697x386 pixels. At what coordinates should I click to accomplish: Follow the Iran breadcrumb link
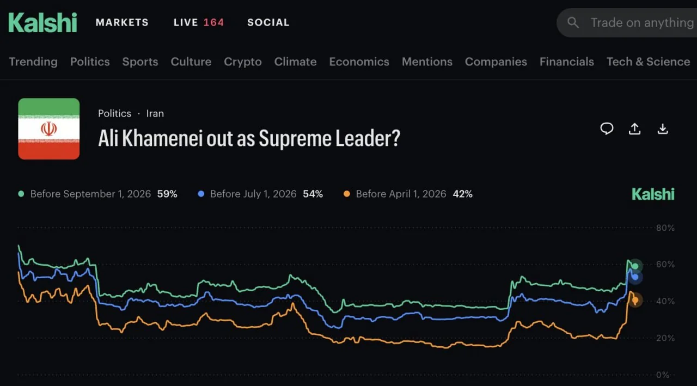[x=155, y=113]
